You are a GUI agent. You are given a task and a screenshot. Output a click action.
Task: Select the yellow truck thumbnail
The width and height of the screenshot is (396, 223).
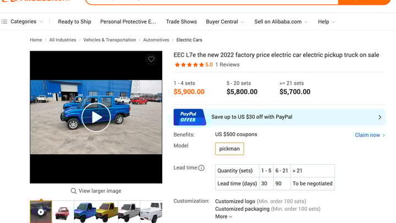click(x=107, y=212)
